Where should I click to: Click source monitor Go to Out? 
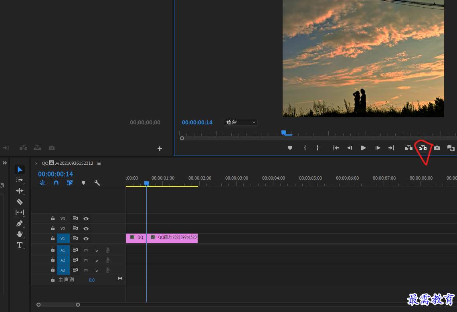coord(6,148)
